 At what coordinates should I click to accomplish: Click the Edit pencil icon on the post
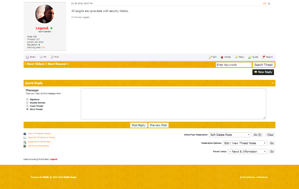coord(210,57)
